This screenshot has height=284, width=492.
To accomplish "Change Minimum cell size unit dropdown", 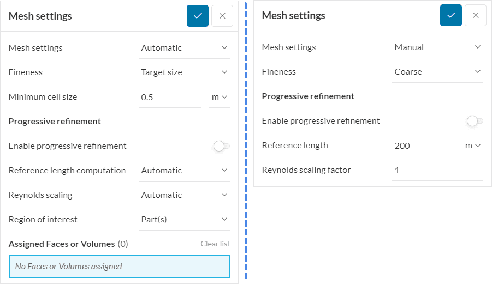I will click(x=219, y=97).
